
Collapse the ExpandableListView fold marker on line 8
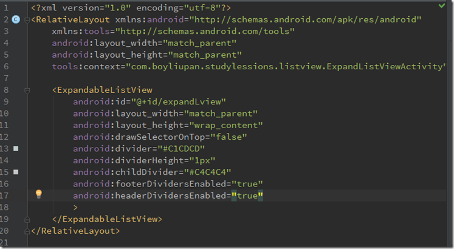coord(27,90)
